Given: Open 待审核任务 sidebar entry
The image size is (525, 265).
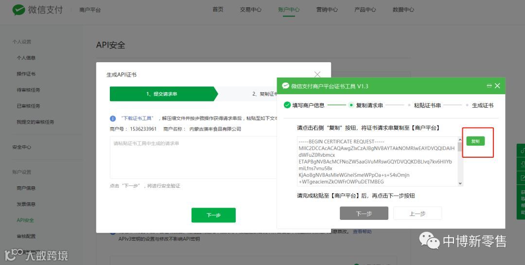Looking at the screenshot, I should pos(29,90).
